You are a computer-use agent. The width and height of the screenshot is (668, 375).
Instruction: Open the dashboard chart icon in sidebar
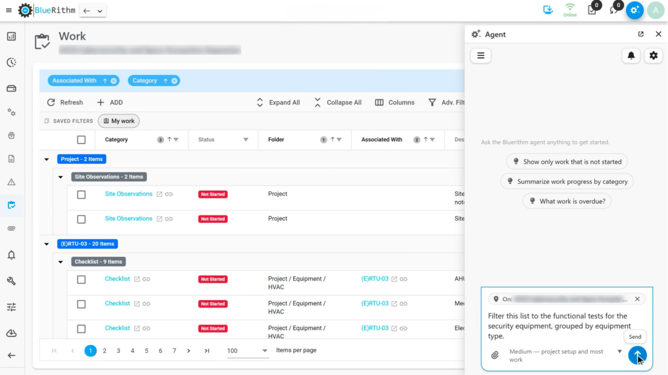click(x=12, y=37)
